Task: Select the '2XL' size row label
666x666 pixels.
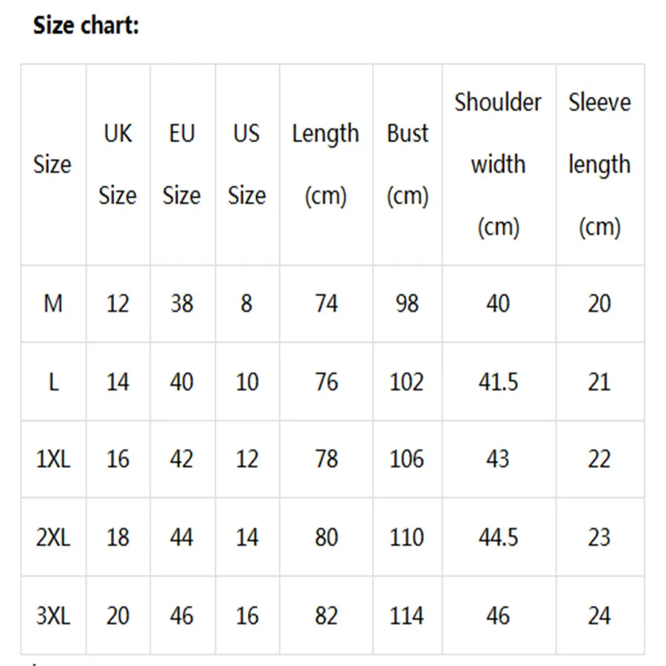Action: click(53, 537)
